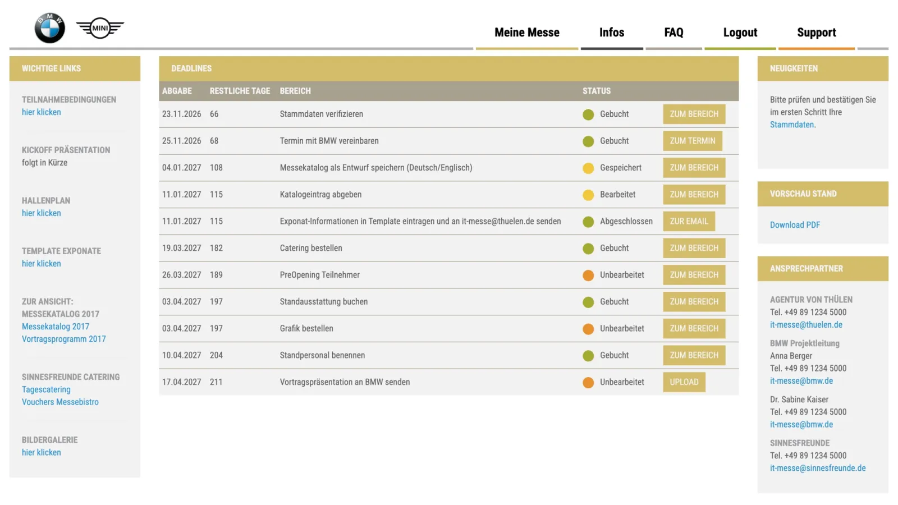This screenshot has width=898, height=505.
Task: Click Dr. Sabine Kaiser's it-messe@bmw.de email
Action: (801, 425)
